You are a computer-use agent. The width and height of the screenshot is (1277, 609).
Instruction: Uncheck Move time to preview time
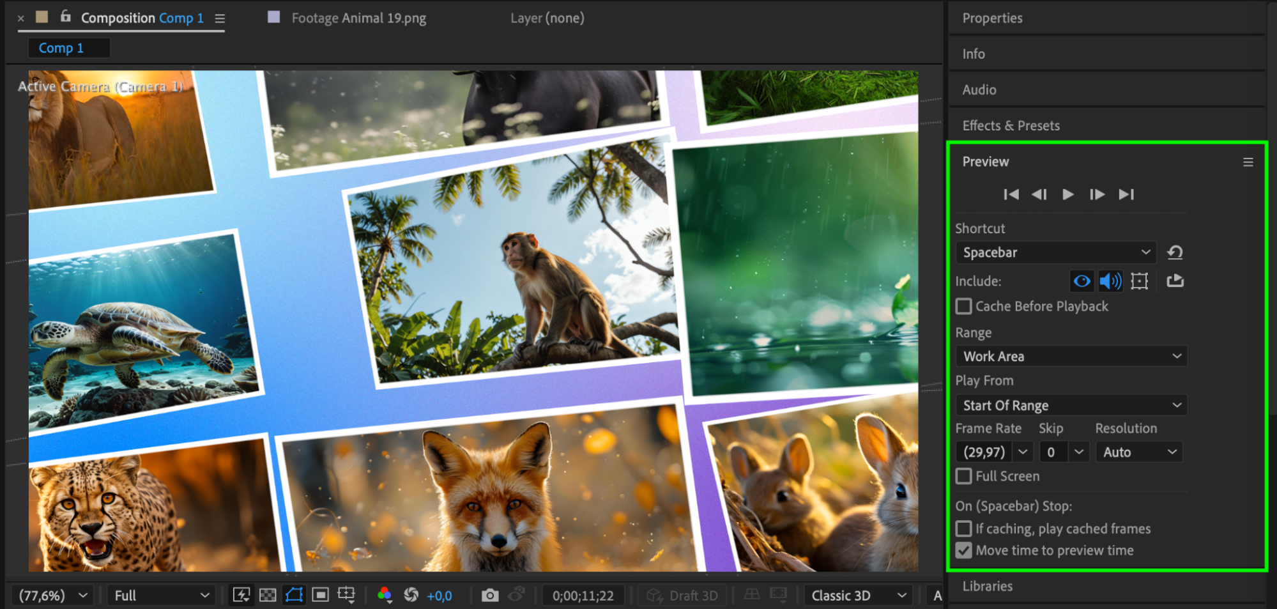(963, 550)
